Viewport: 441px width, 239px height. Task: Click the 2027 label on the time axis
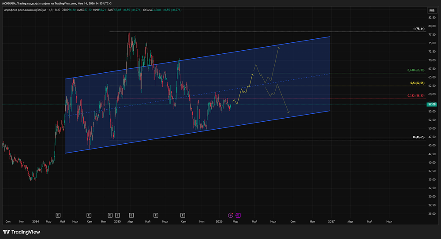pos(330,221)
